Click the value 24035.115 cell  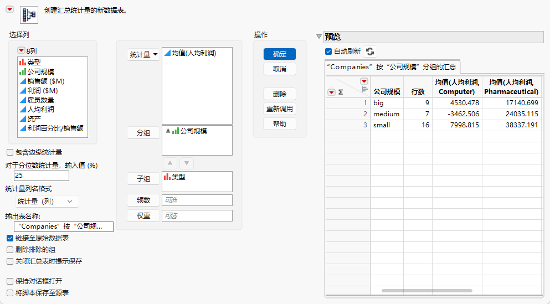[511, 114]
